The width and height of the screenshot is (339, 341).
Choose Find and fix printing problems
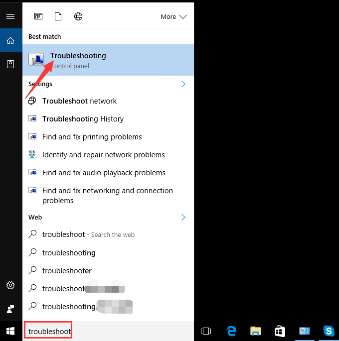click(92, 137)
